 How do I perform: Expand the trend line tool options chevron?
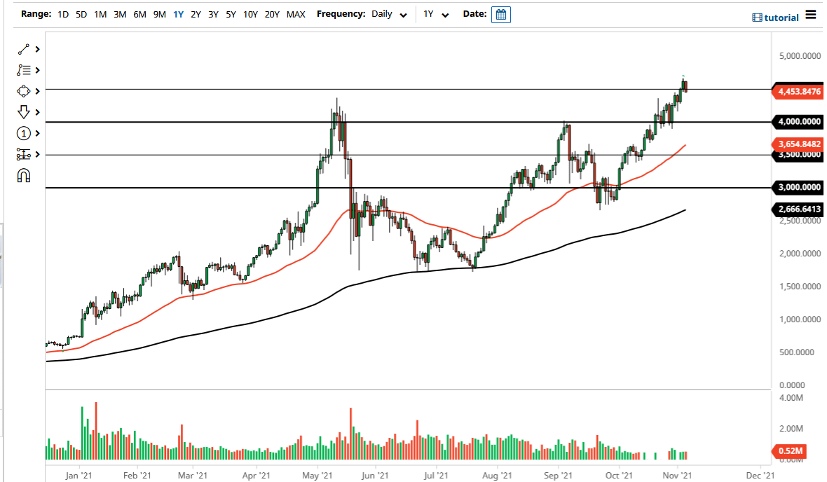[x=37, y=49]
